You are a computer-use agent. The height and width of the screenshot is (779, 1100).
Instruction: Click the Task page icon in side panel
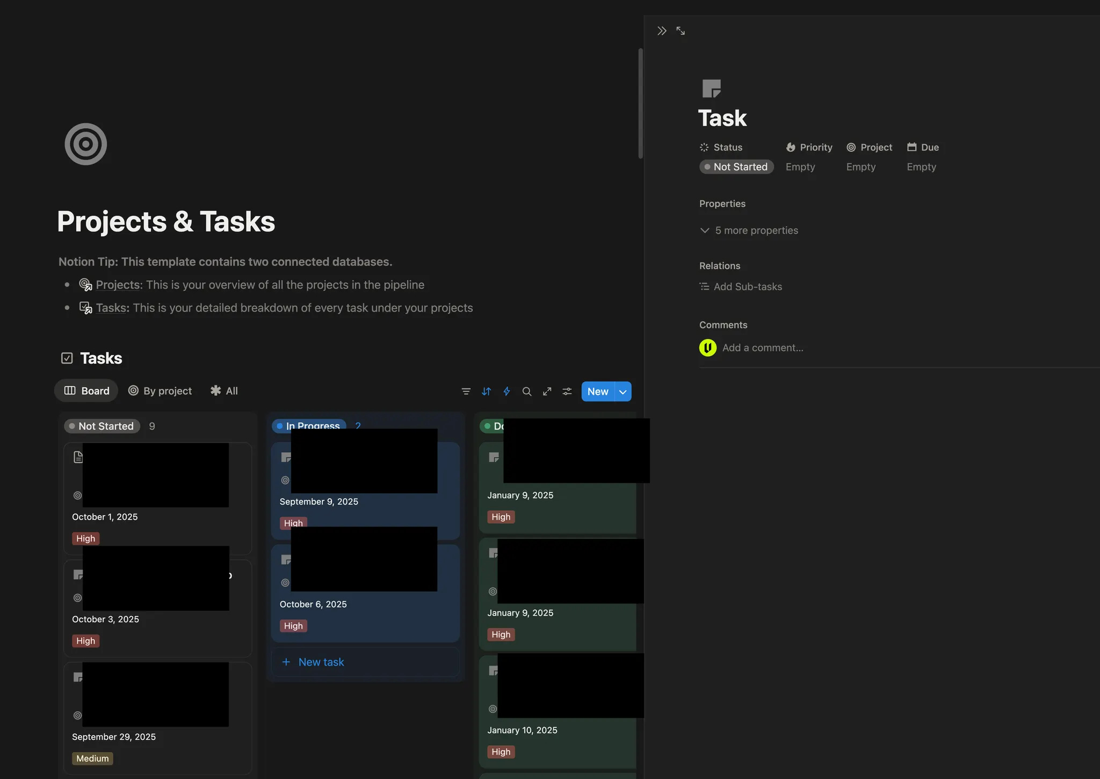[x=711, y=89]
